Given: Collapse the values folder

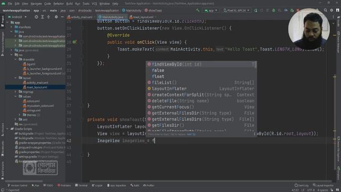Looking at the screenshot, I should pyautogui.click(x=15, y=97).
